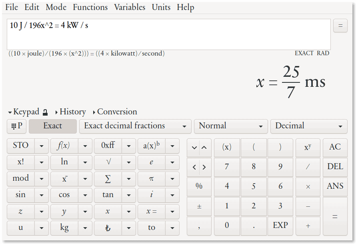Click the keypad lock icon
Screen dimensions: 356x244
pos(45,112)
